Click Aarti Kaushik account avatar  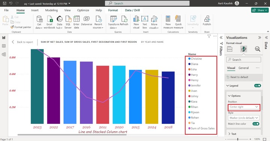(237, 3)
